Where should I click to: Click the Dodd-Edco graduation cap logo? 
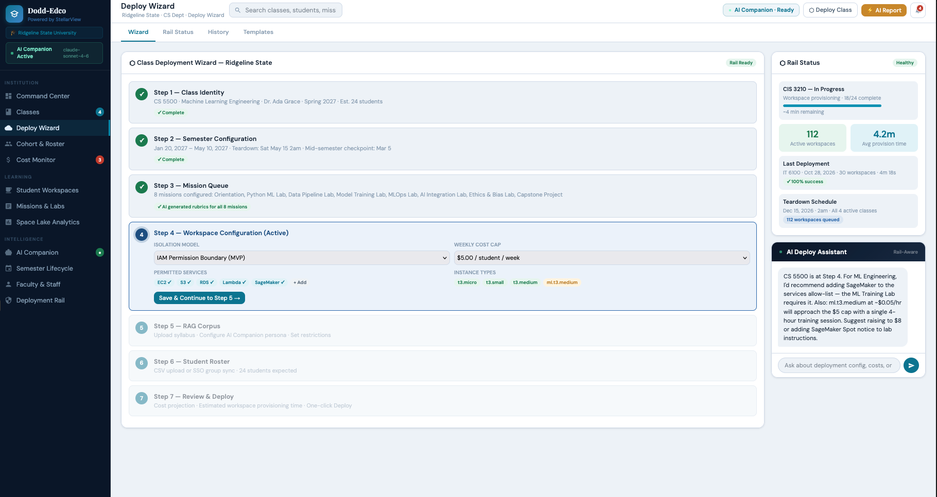14,14
